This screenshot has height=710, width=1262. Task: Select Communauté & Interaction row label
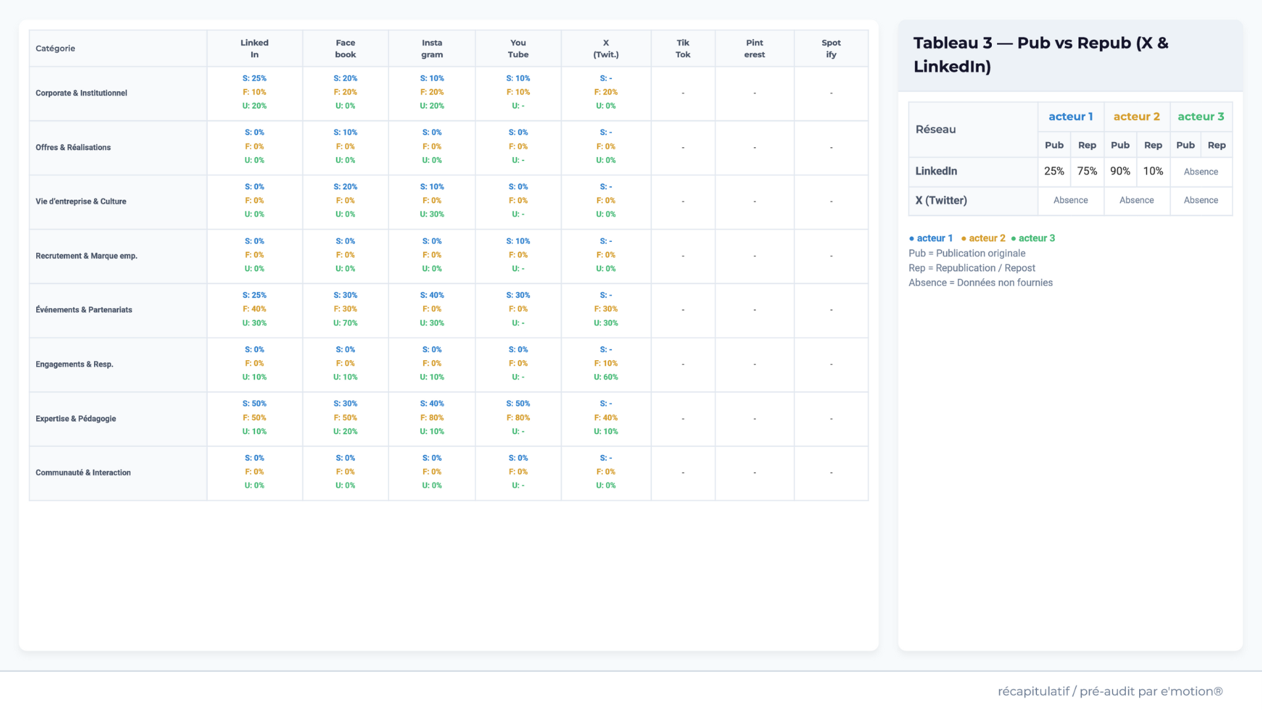[83, 473]
